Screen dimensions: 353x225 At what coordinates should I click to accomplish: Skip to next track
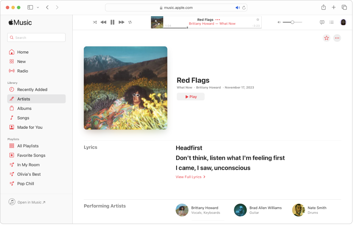point(121,22)
